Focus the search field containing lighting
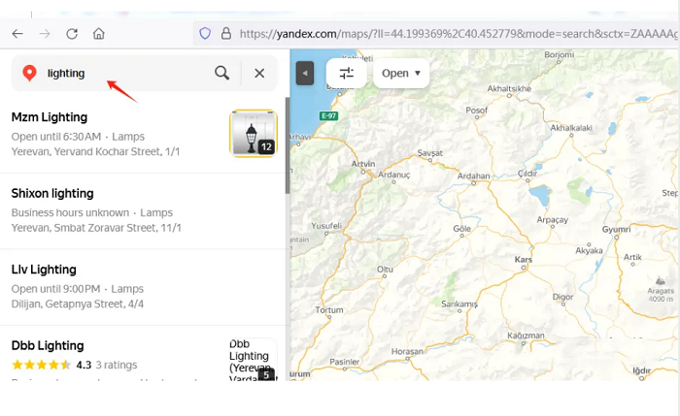 [125, 73]
